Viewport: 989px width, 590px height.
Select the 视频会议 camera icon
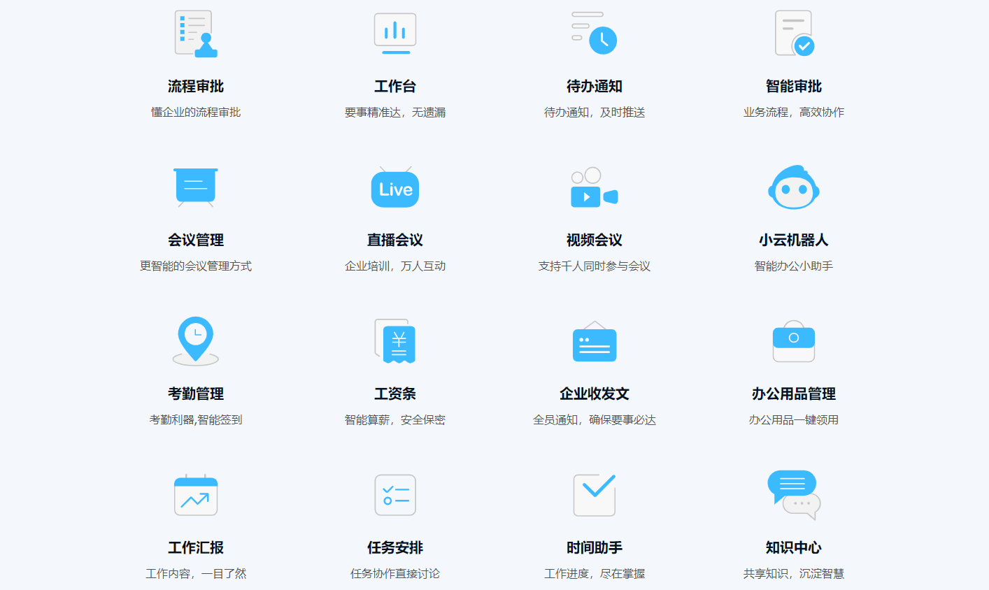595,187
